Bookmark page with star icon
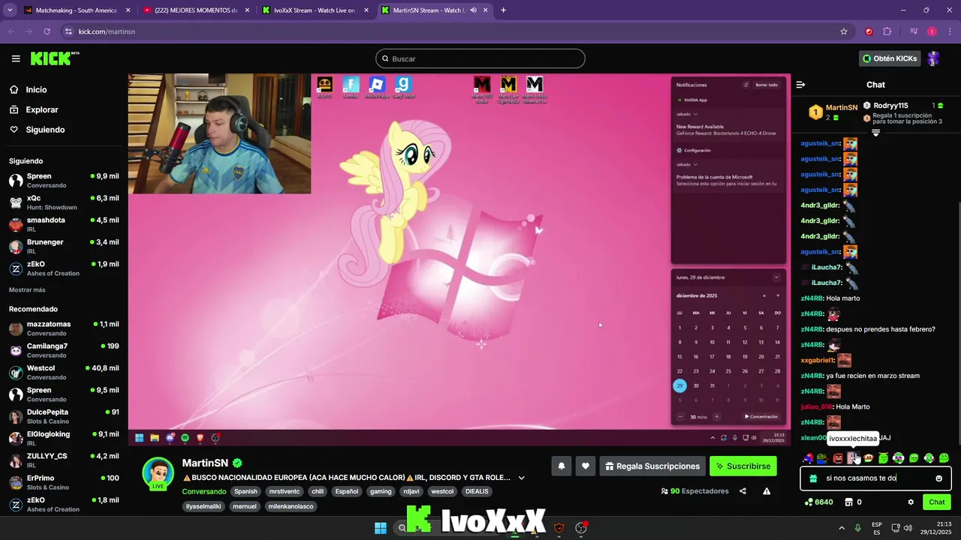 844,31
